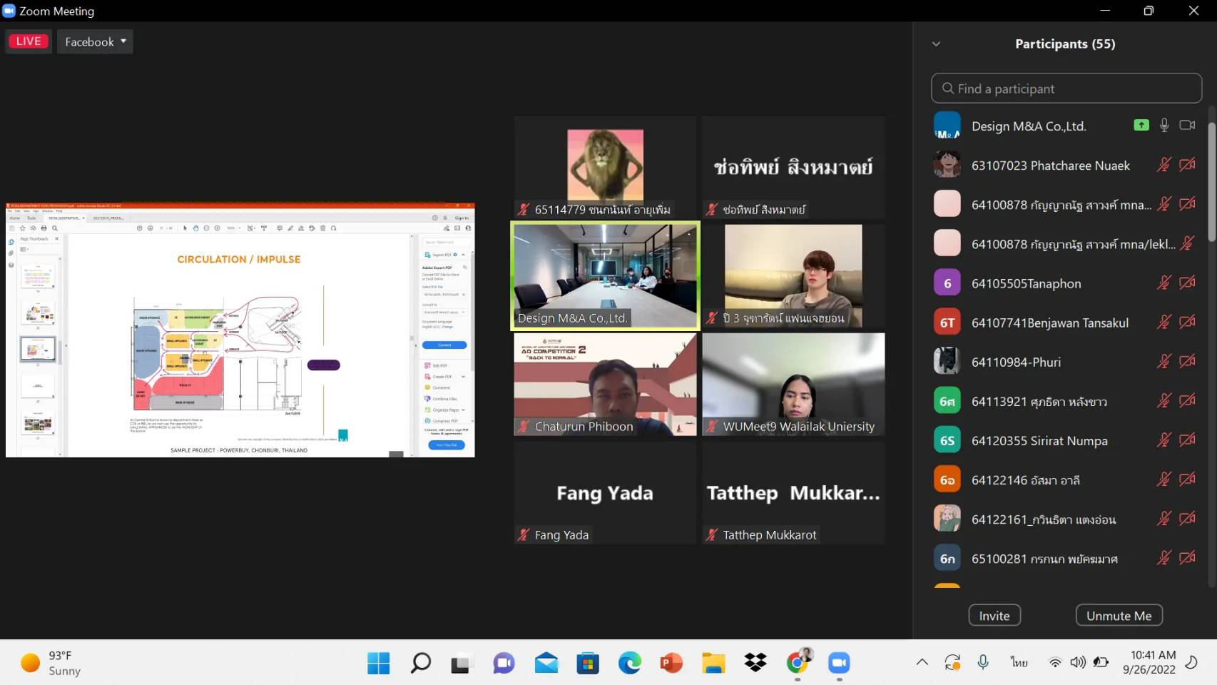Click the Invite button
The height and width of the screenshot is (685, 1217).
click(x=994, y=616)
